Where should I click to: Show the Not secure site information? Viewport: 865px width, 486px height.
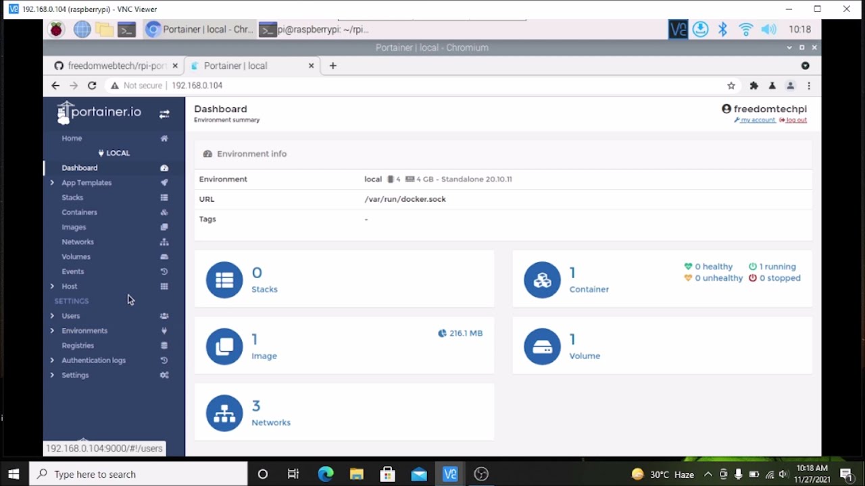136,86
